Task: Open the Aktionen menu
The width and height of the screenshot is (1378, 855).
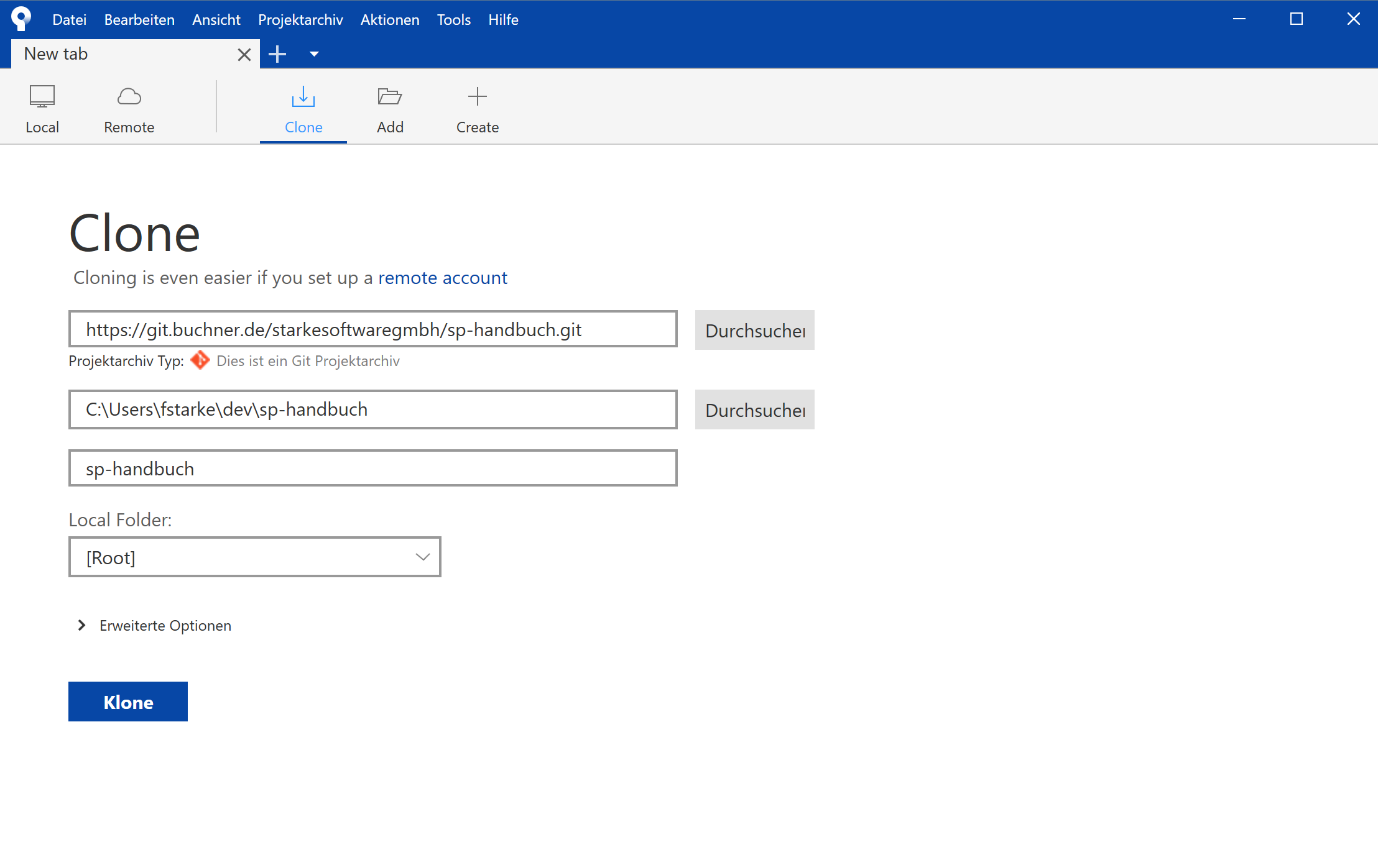Action: pyautogui.click(x=390, y=20)
